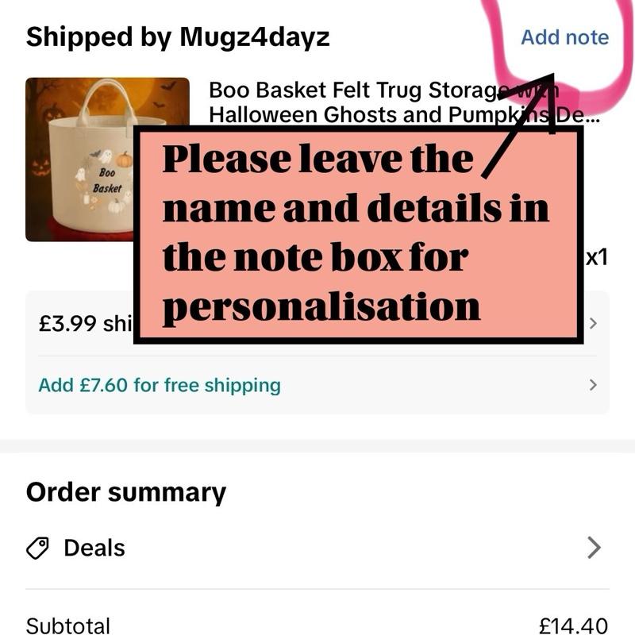Screen dimensions: 635x635
Task: Tap the Order summary heading
Action: (126, 493)
